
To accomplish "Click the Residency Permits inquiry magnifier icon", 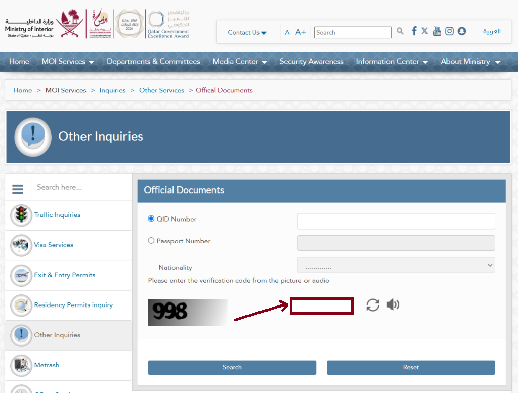I will tap(20, 305).
